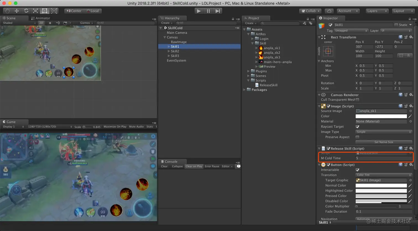Select the Rotate tool
The width and height of the screenshot is (418, 231).
26,11
